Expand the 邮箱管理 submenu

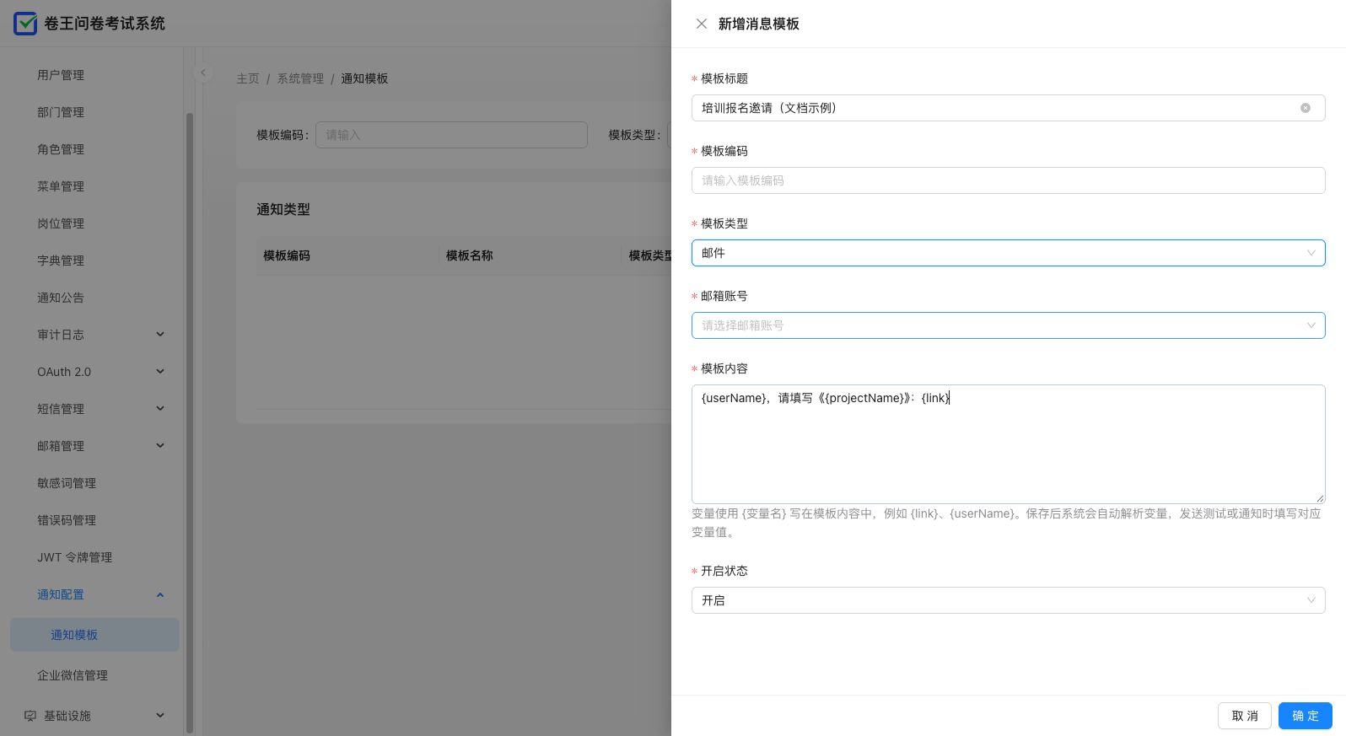tap(160, 446)
